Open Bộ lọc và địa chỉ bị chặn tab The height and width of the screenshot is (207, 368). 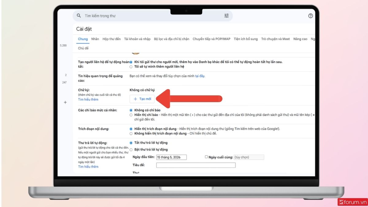pos(172,39)
